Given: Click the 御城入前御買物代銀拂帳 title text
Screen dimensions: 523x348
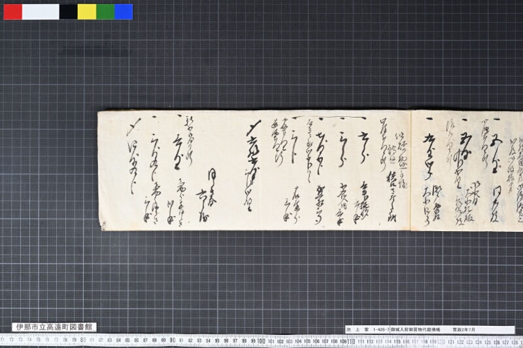Looking at the screenshot, I should (415, 329).
